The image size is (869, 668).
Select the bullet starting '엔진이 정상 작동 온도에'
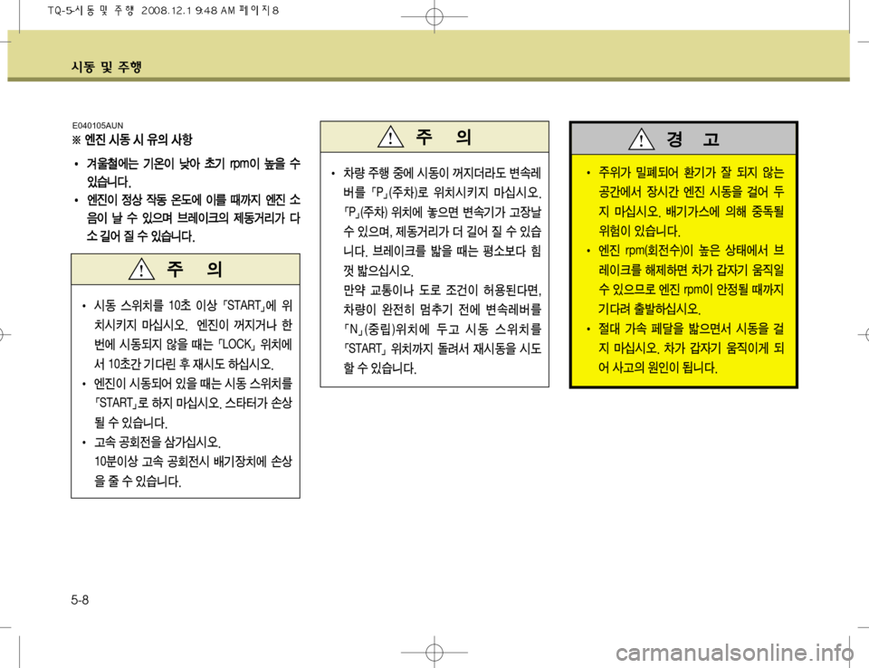[x=187, y=218]
